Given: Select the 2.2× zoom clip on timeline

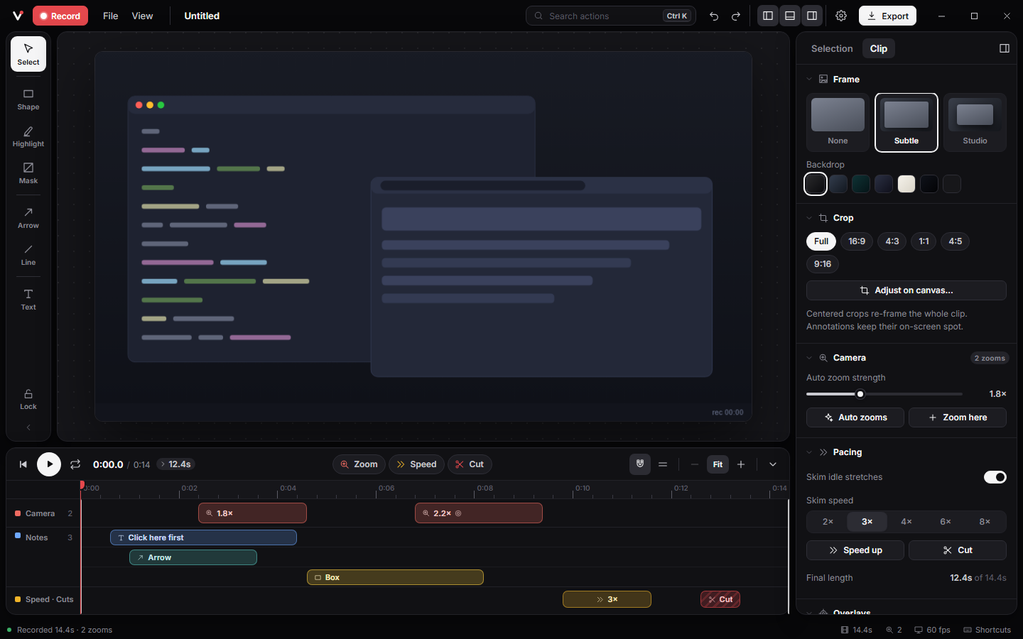Looking at the screenshot, I should [x=479, y=513].
